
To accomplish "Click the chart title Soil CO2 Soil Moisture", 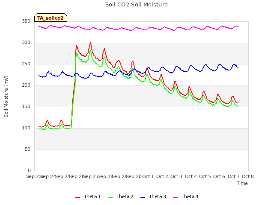I will click(x=137, y=5).
